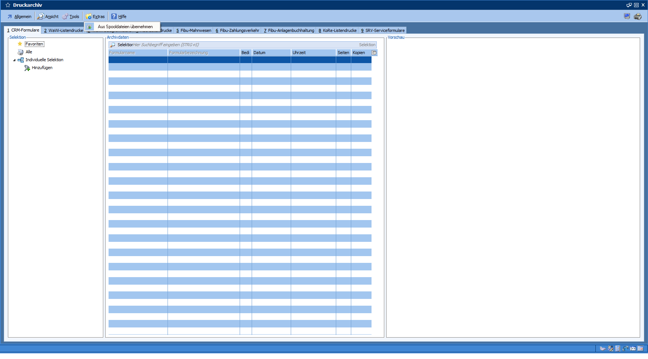Click the star icon in the title bar
This screenshot has height=359, width=648.
tap(8, 5)
